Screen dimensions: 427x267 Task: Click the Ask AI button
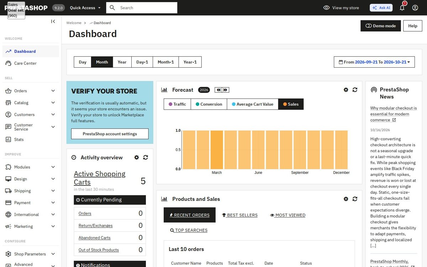pos(381,7)
